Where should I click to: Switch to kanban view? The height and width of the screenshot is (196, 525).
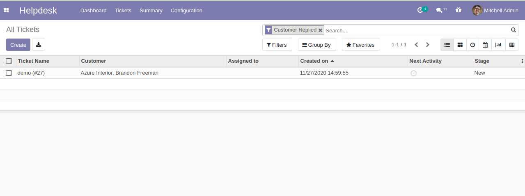click(460, 45)
